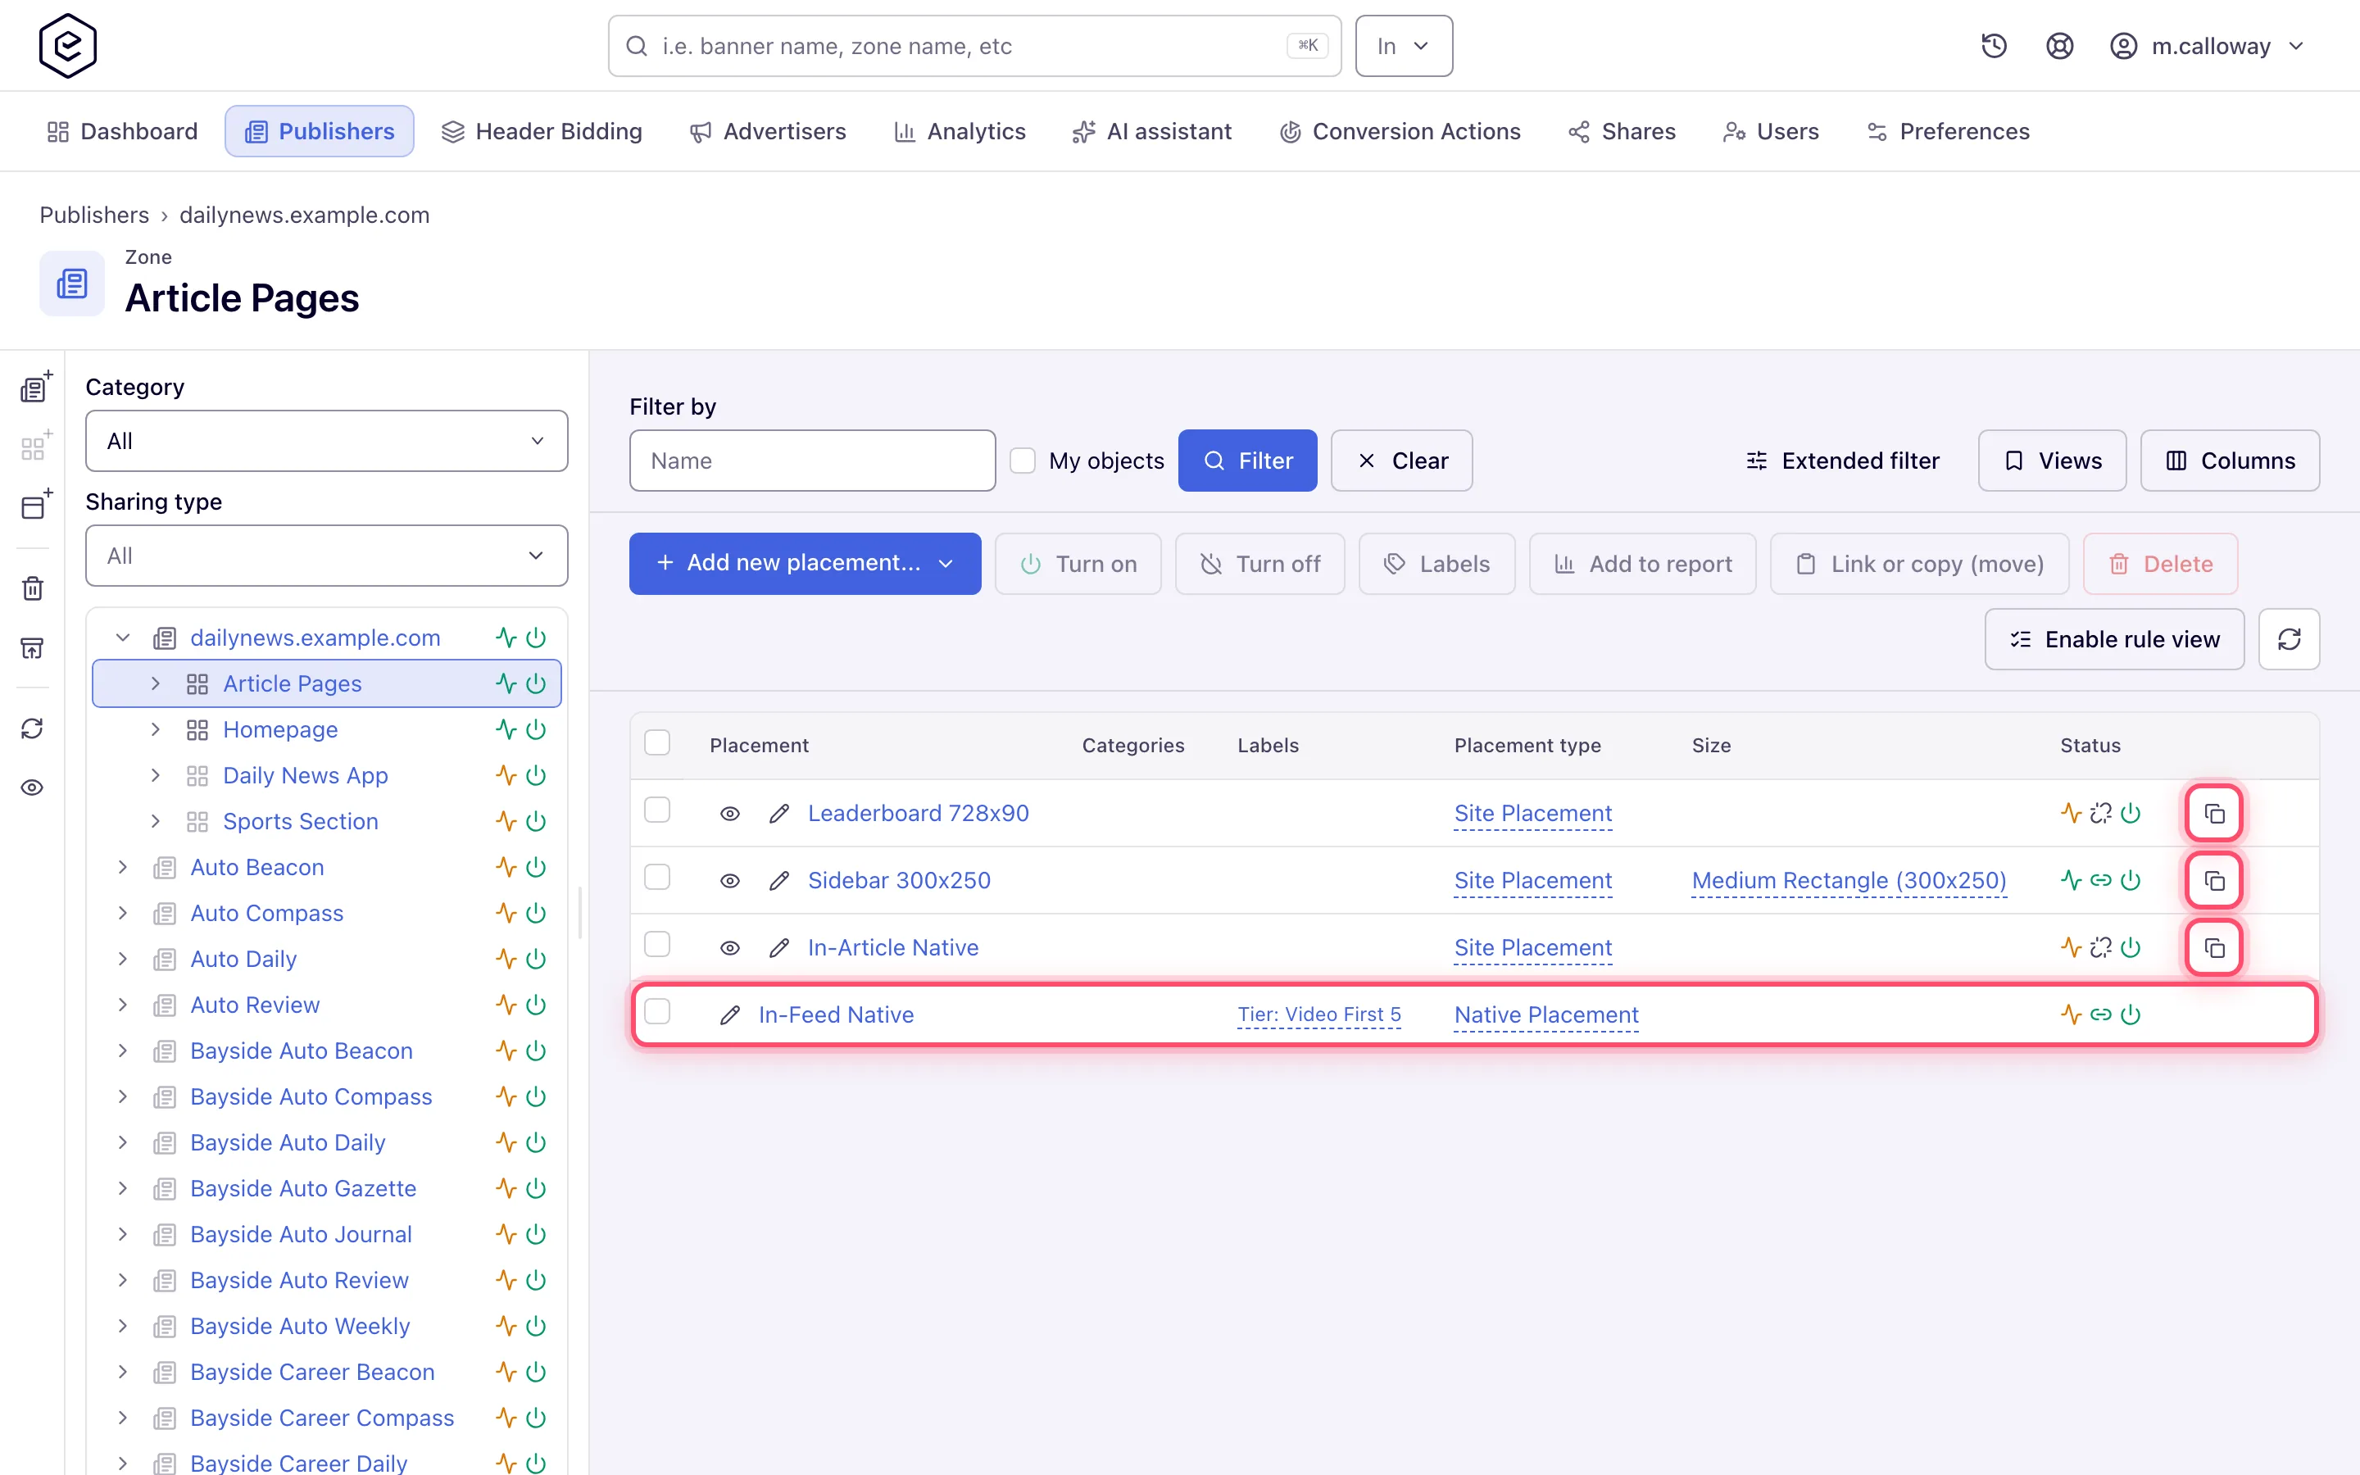The height and width of the screenshot is (1475, 2360).
Task: Click the eye icon in left sidebar
Action: (32, 787)
